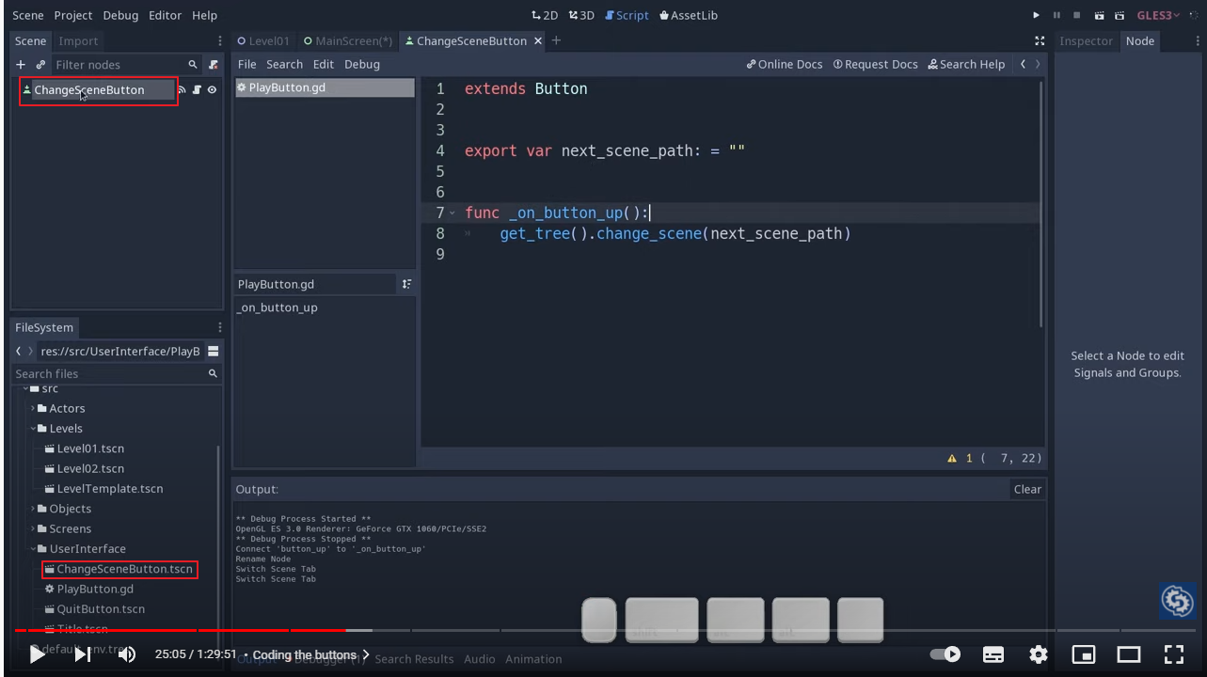Switch to the Import dock tab
The width and height of the screenshot is (1207, 677).
point(78,41)
